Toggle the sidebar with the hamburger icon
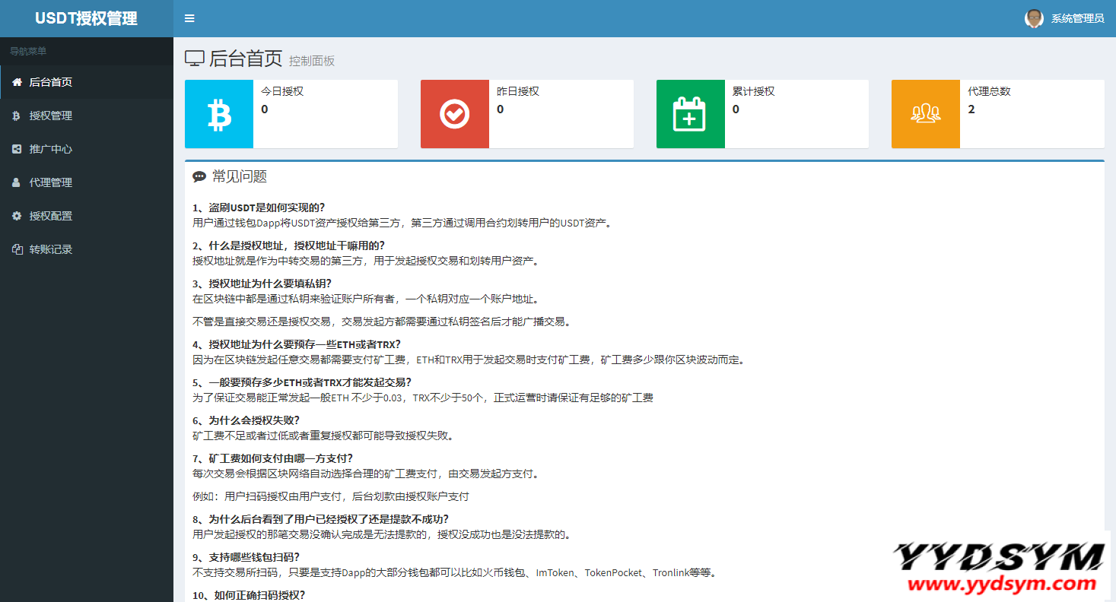Viewport: 1116px width, 602px height. tap(189, 18)
